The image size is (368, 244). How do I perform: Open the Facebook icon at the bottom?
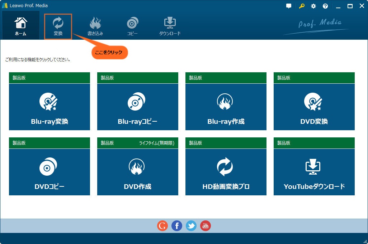click(176, 225)
